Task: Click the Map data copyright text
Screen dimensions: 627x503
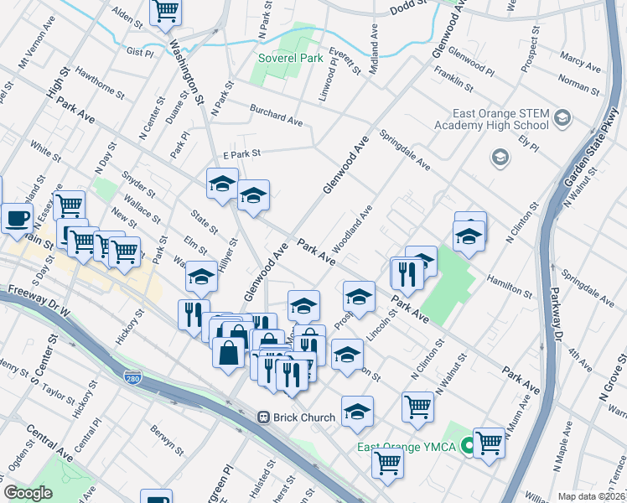Action: (x=592, y=496)
